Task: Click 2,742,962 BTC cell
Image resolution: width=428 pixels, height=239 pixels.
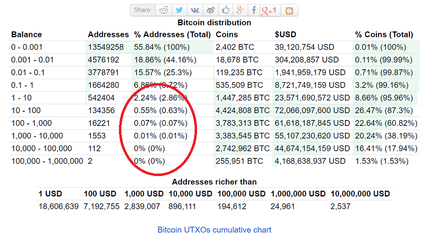Action: [243, 149]
